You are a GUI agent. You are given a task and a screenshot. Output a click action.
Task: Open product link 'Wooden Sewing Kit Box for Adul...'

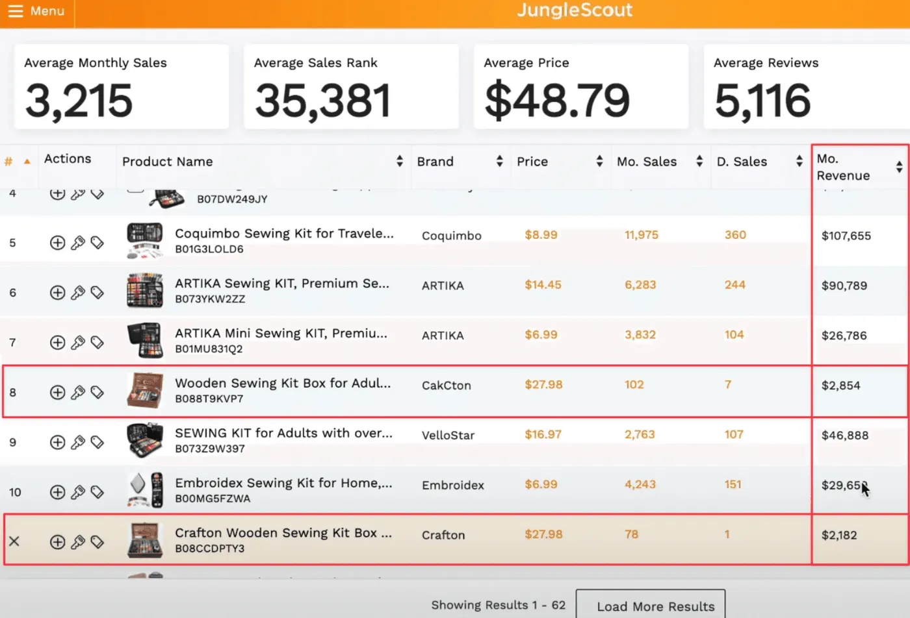[283, 384]
